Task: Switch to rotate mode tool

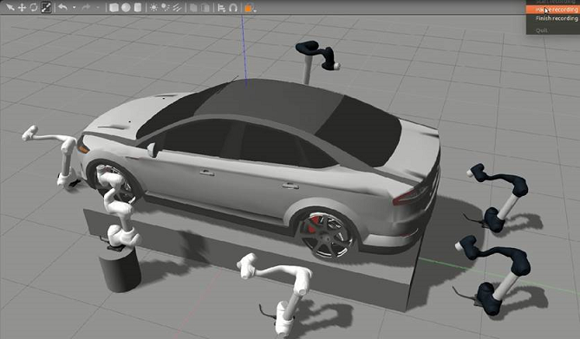Action: click(x=34, y=8)
